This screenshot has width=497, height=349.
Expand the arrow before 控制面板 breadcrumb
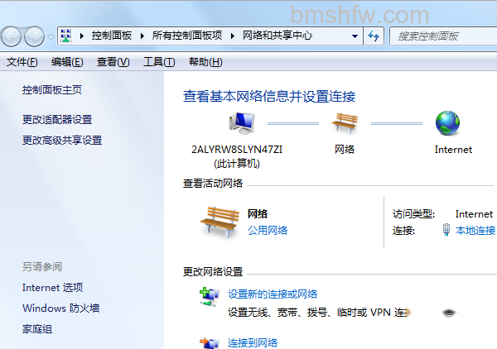tap(82, 36)
